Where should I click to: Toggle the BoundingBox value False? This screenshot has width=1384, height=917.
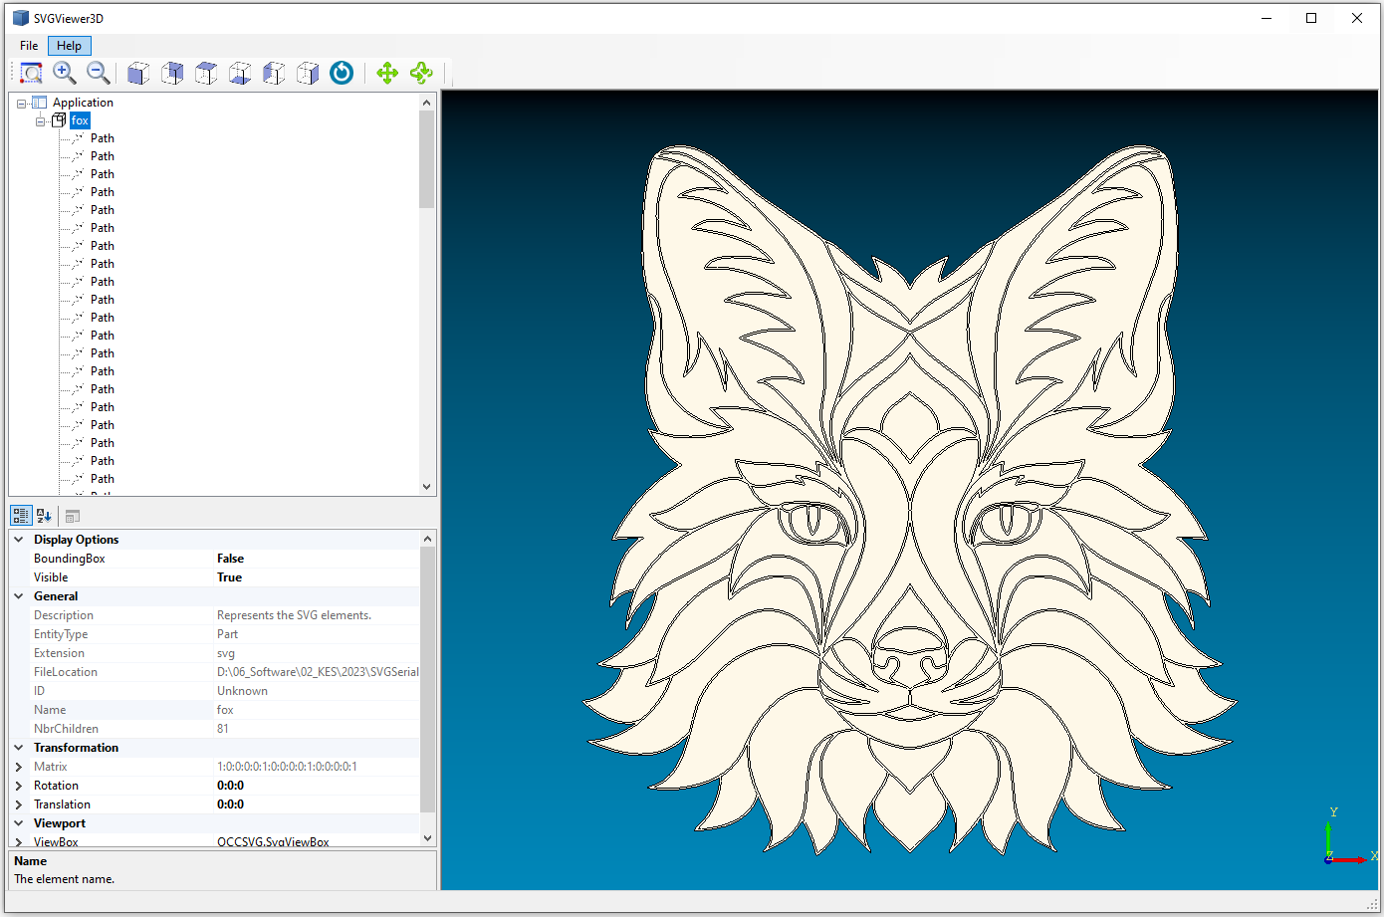(230, 559)
